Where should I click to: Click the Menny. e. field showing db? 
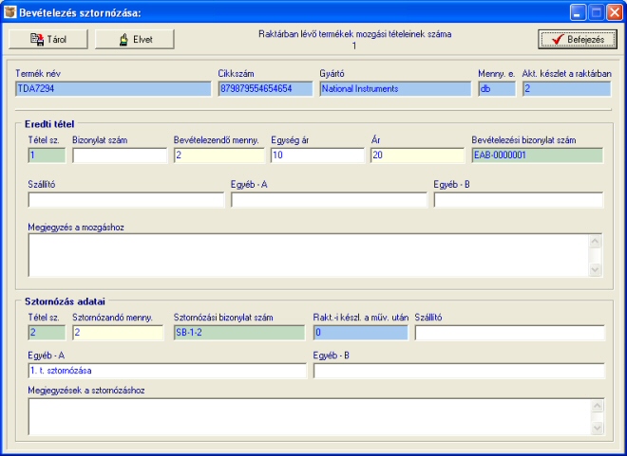497,88
